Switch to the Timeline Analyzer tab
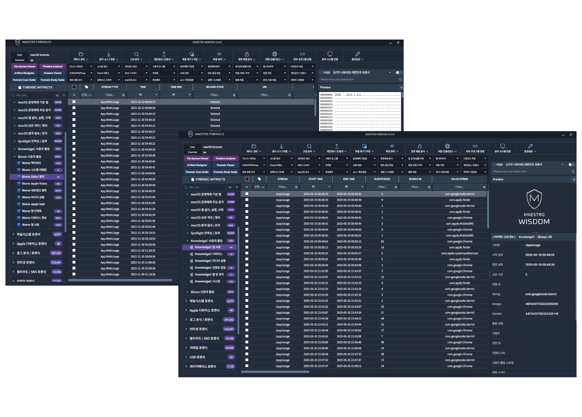582x417 pixels. coord(225,158)
